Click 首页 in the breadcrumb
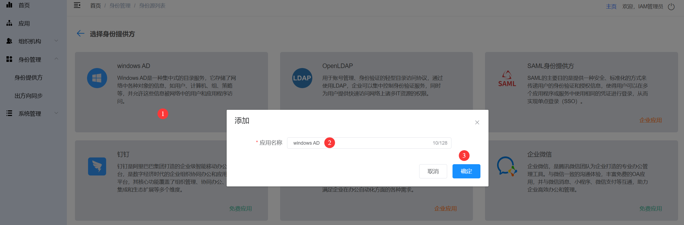 tap(95, 6)
